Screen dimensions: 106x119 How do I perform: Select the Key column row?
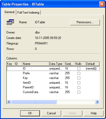(53, 78)
